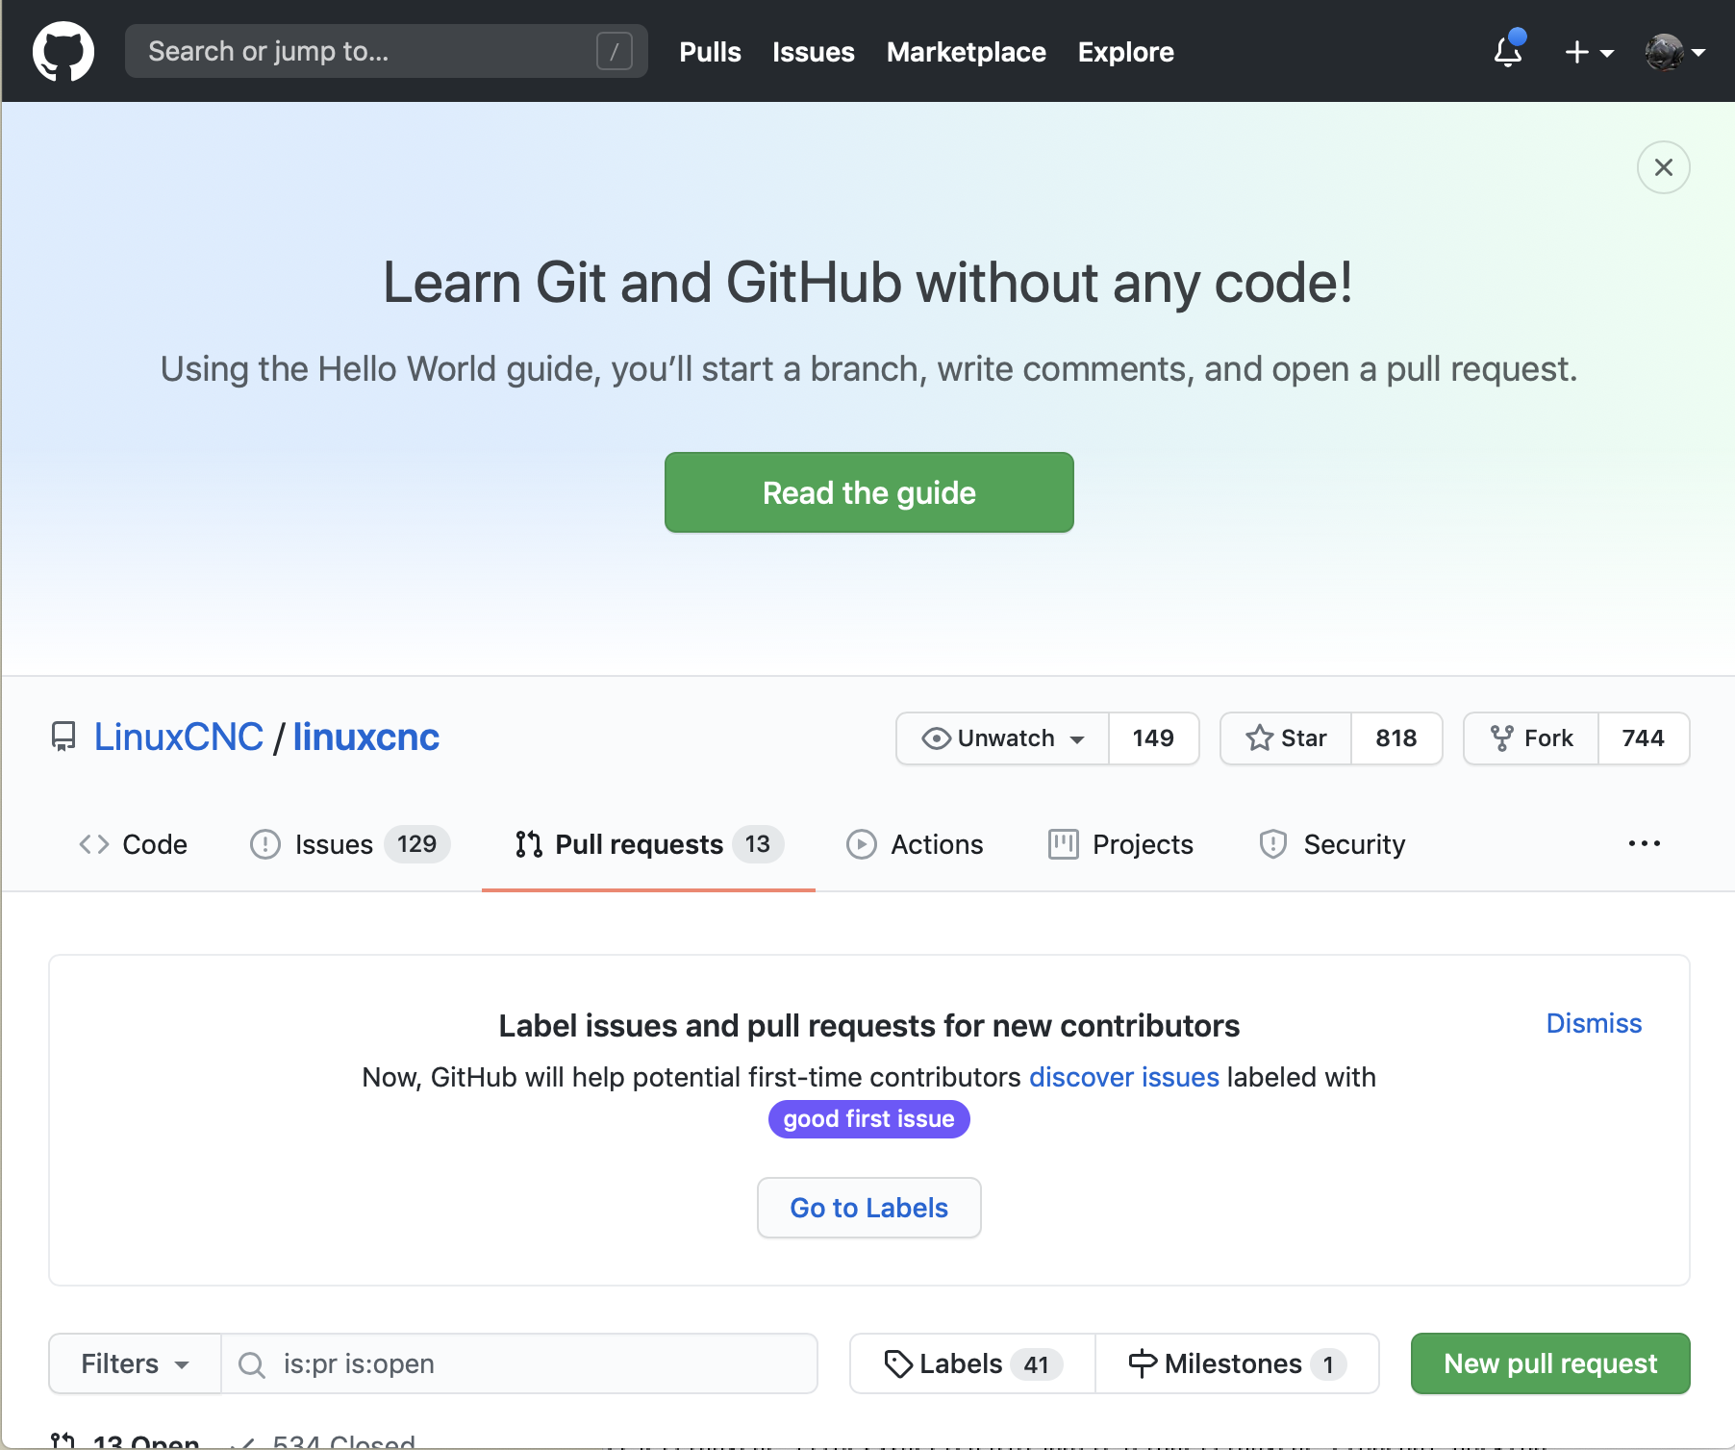Click the Go to Labels button
Image resolution: width=1735 pixels, height=1450 pixels.
click(x=868, y=1208)
